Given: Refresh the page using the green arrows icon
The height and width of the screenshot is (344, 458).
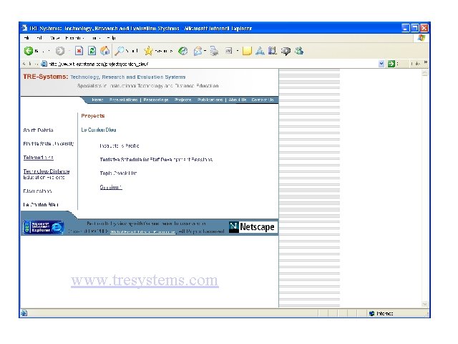Looking at the screenshot, I should tap(92, 51).
